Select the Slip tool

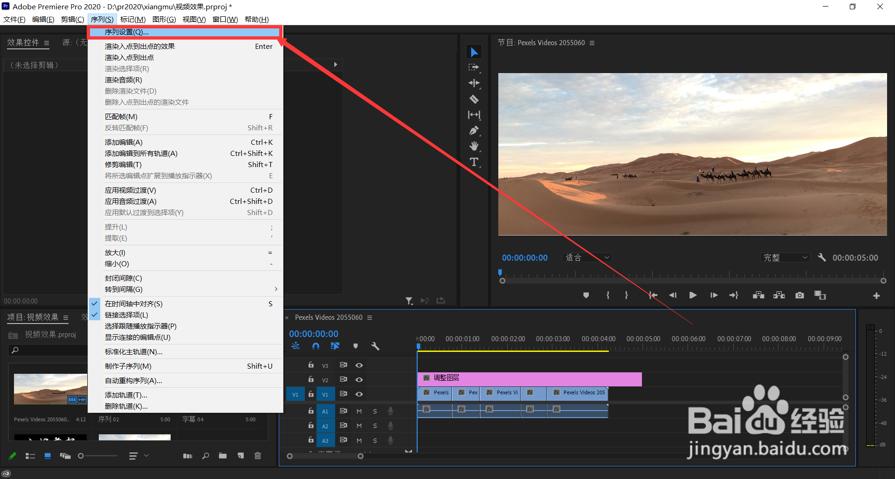coord(474,115)
